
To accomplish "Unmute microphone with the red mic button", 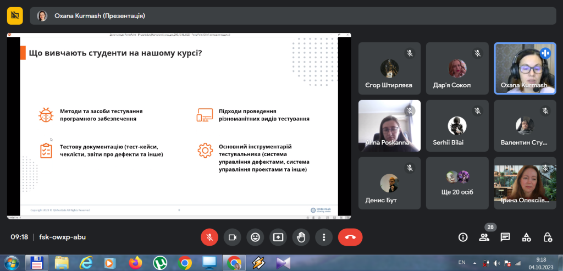I will pos(209,237).
